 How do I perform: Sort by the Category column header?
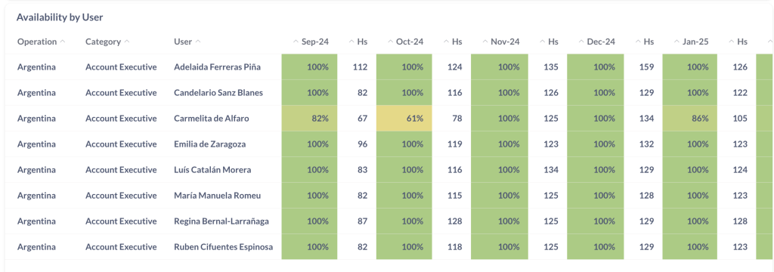(107, 42)
